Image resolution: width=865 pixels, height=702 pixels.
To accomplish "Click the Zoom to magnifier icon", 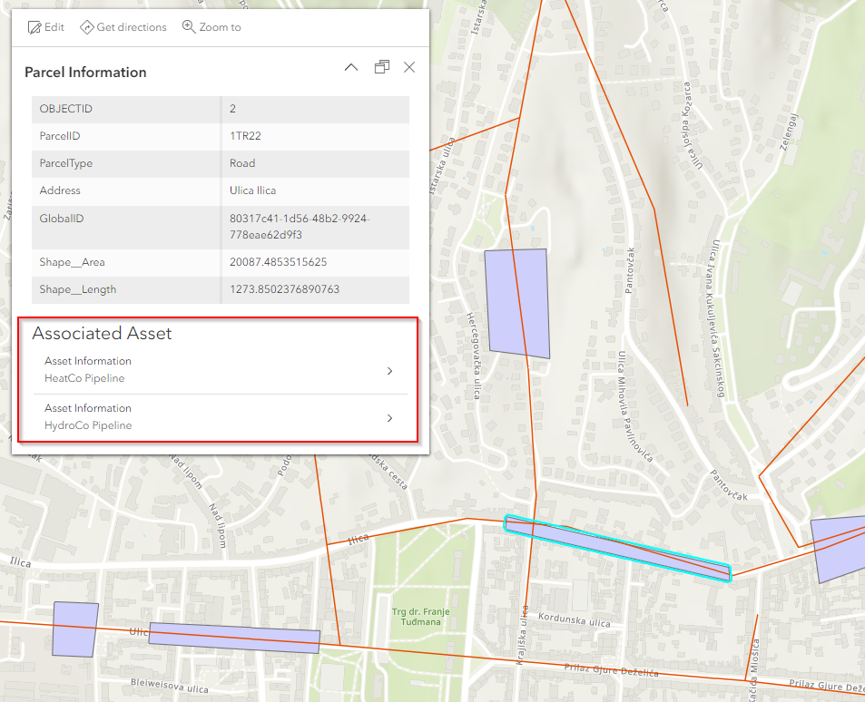I will pos(189,26).
